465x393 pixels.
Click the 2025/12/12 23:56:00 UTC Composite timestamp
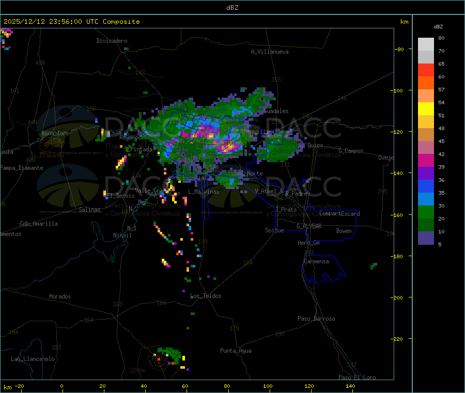click(71, 22)
